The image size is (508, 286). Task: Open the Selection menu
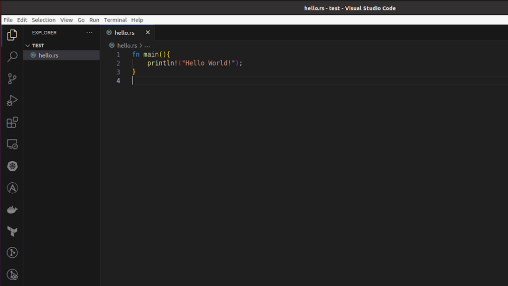coord(44,20)
